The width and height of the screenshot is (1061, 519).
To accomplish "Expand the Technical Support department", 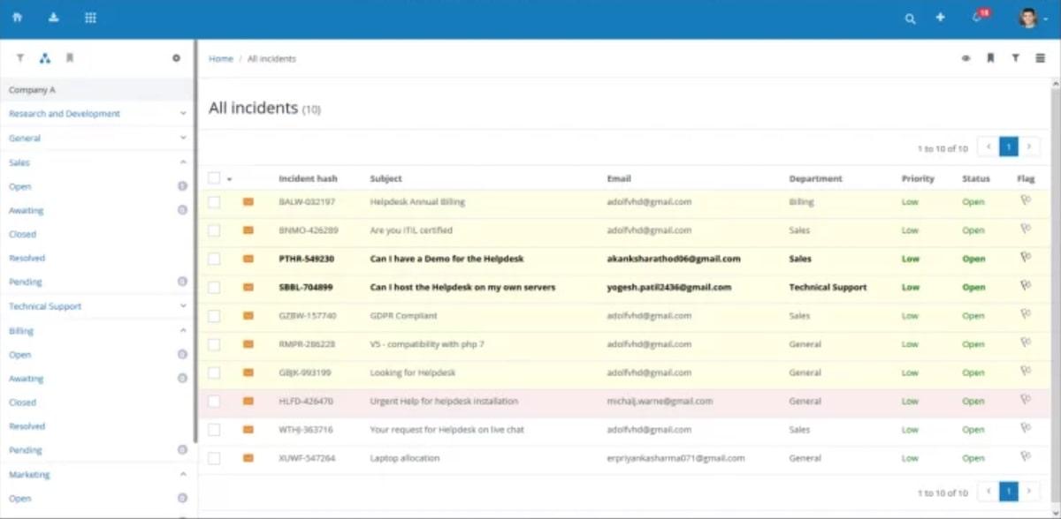I will (183, 306).
